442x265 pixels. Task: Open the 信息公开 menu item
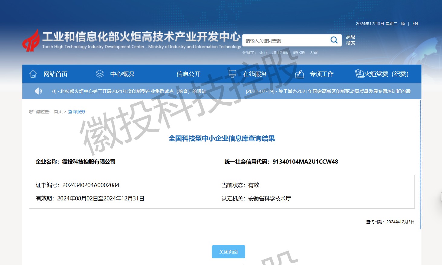[189, 74]
